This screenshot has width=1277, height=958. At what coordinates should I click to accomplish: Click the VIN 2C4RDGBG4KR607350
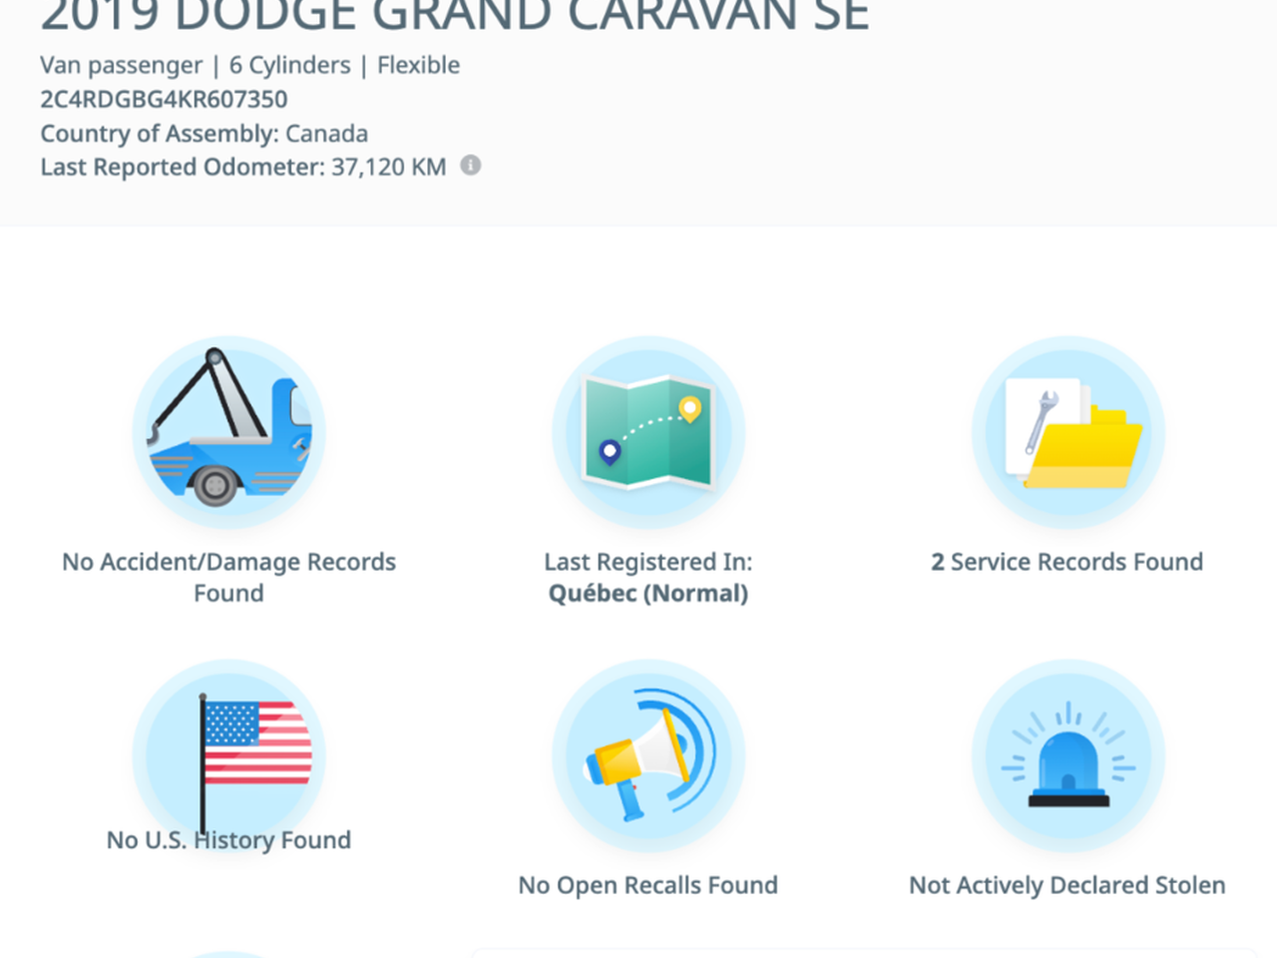[164, 100]
